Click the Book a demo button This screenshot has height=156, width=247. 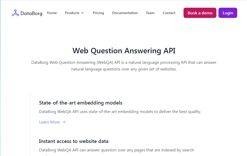tap(200, 13)
